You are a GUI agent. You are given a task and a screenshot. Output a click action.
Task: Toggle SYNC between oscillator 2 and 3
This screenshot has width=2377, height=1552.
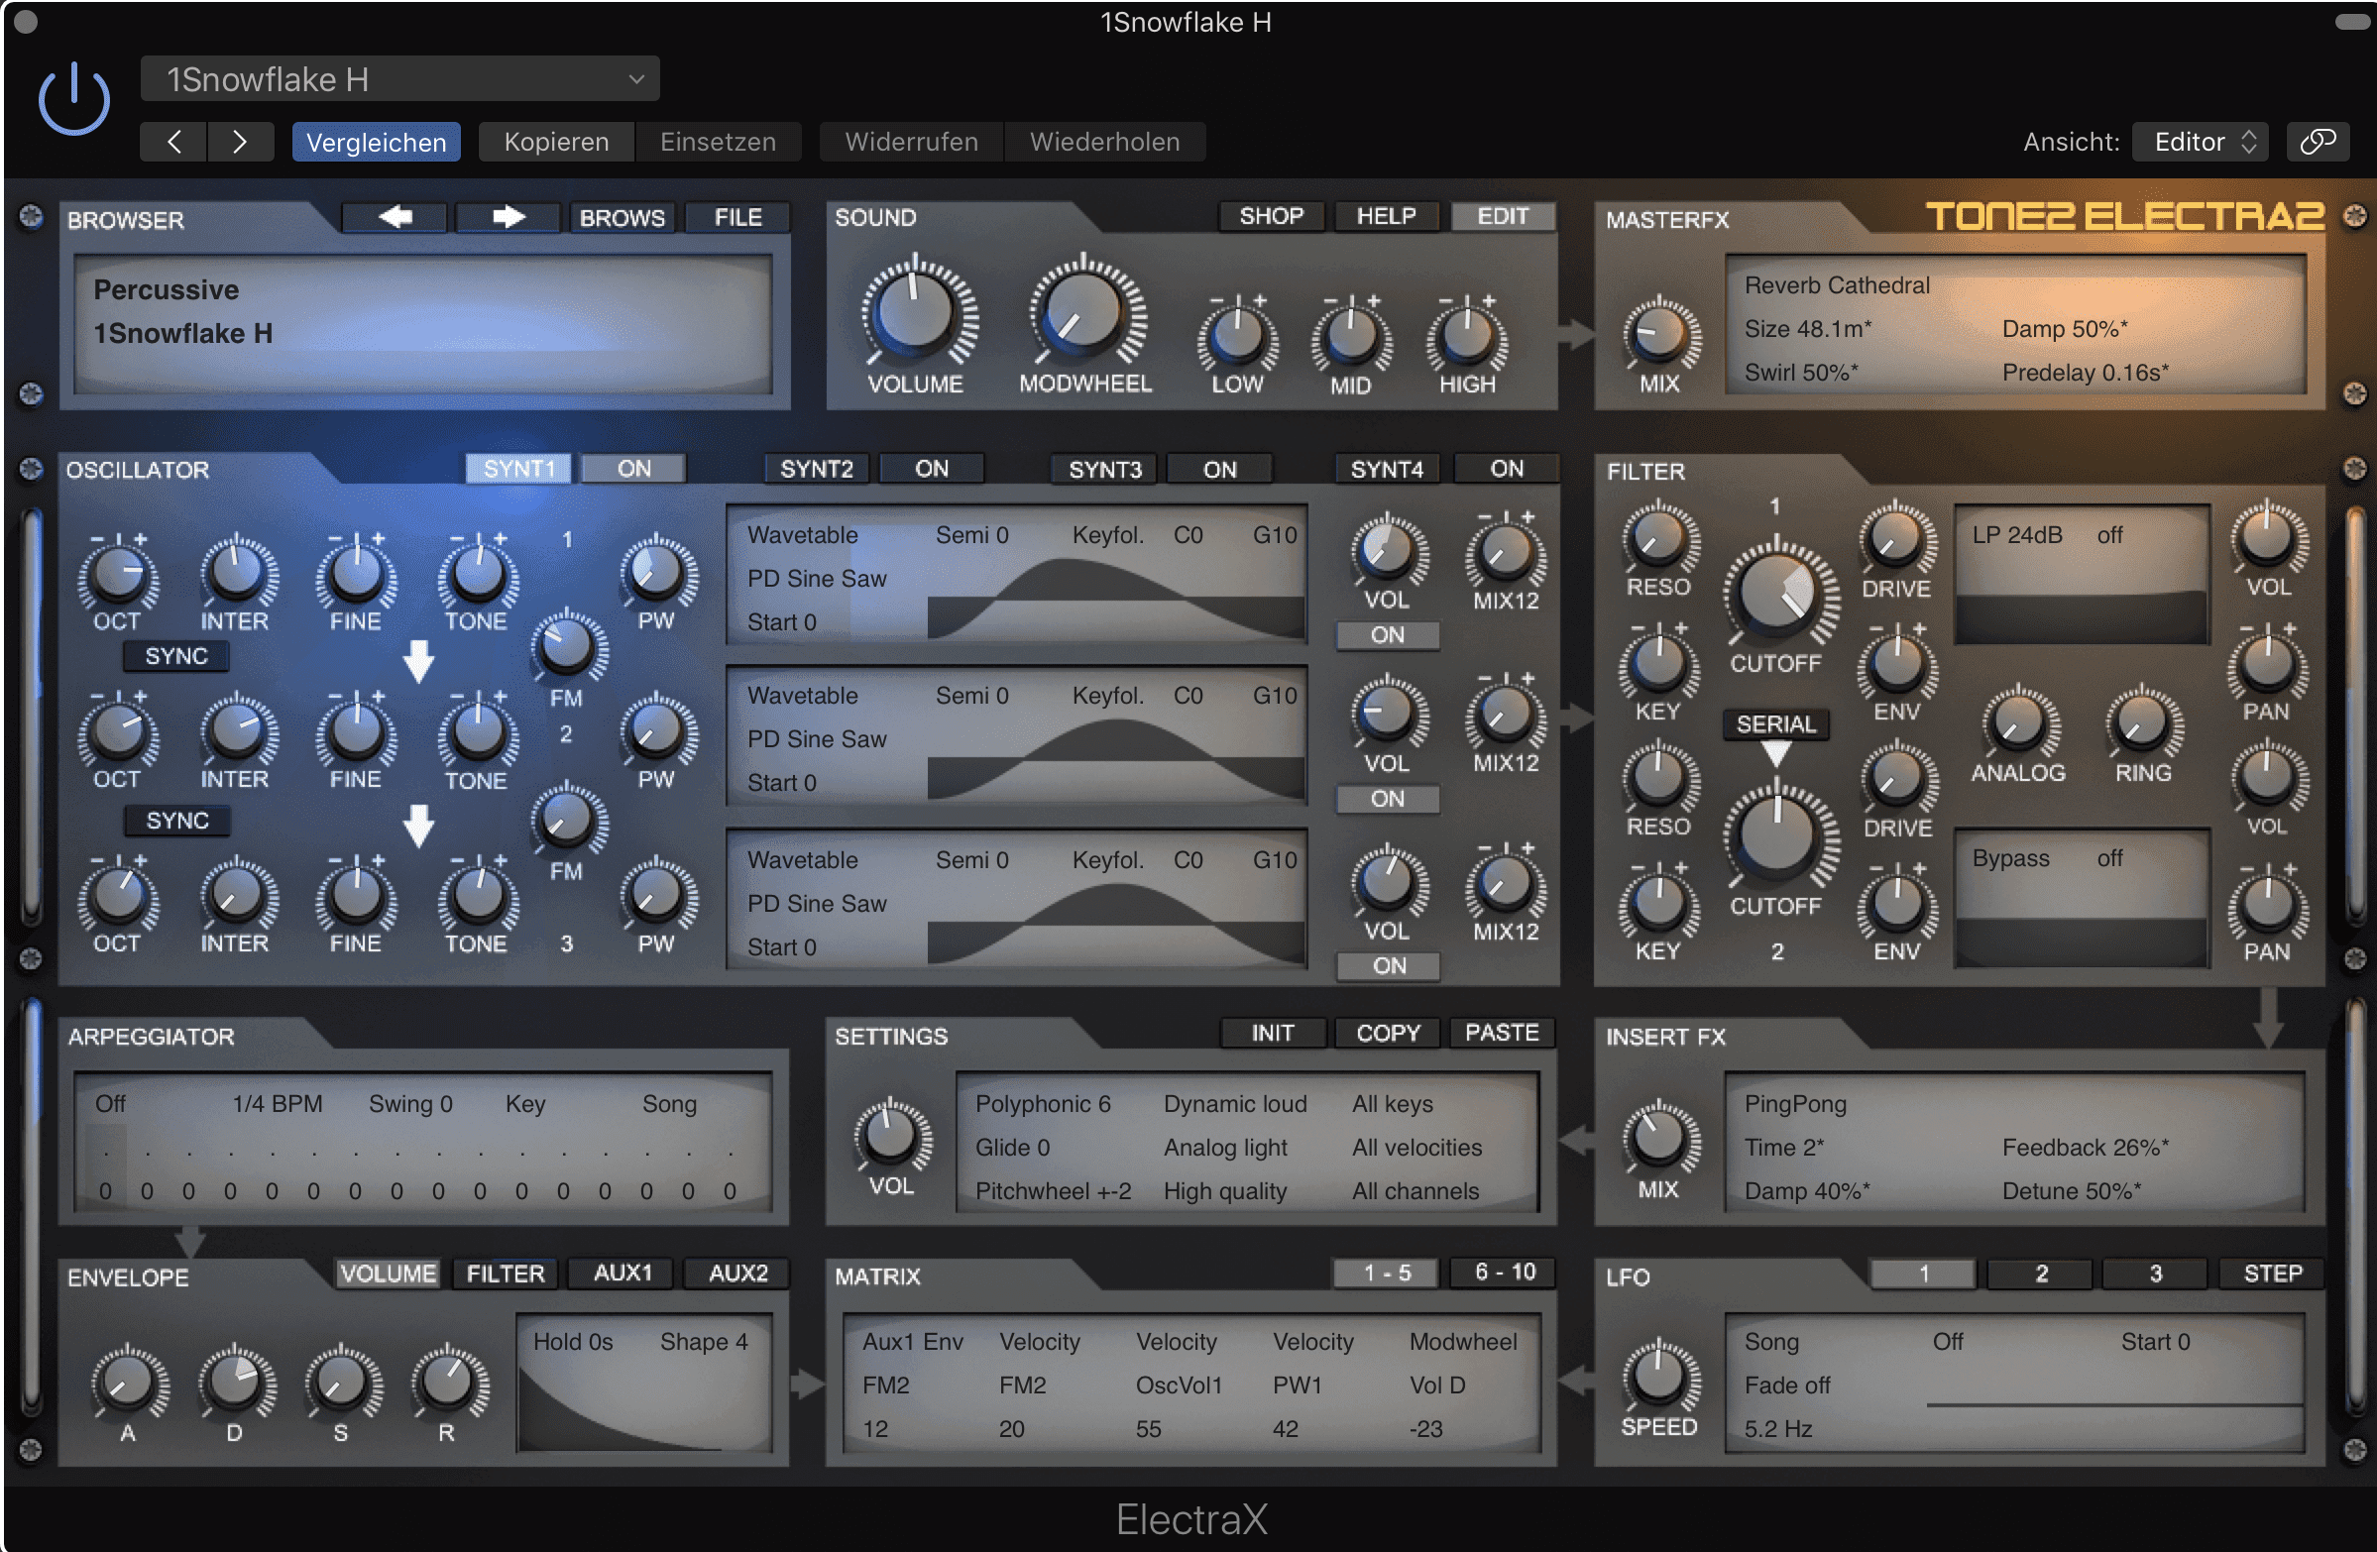coord(176,821)
